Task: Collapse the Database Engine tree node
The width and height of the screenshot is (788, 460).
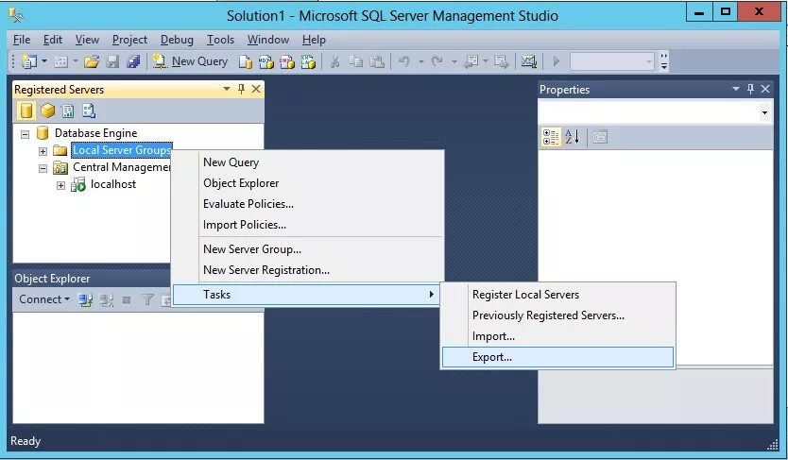Action: click(x=26, y=134)
